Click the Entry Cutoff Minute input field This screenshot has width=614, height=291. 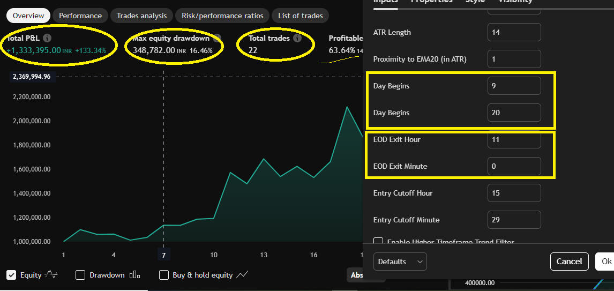514,220
